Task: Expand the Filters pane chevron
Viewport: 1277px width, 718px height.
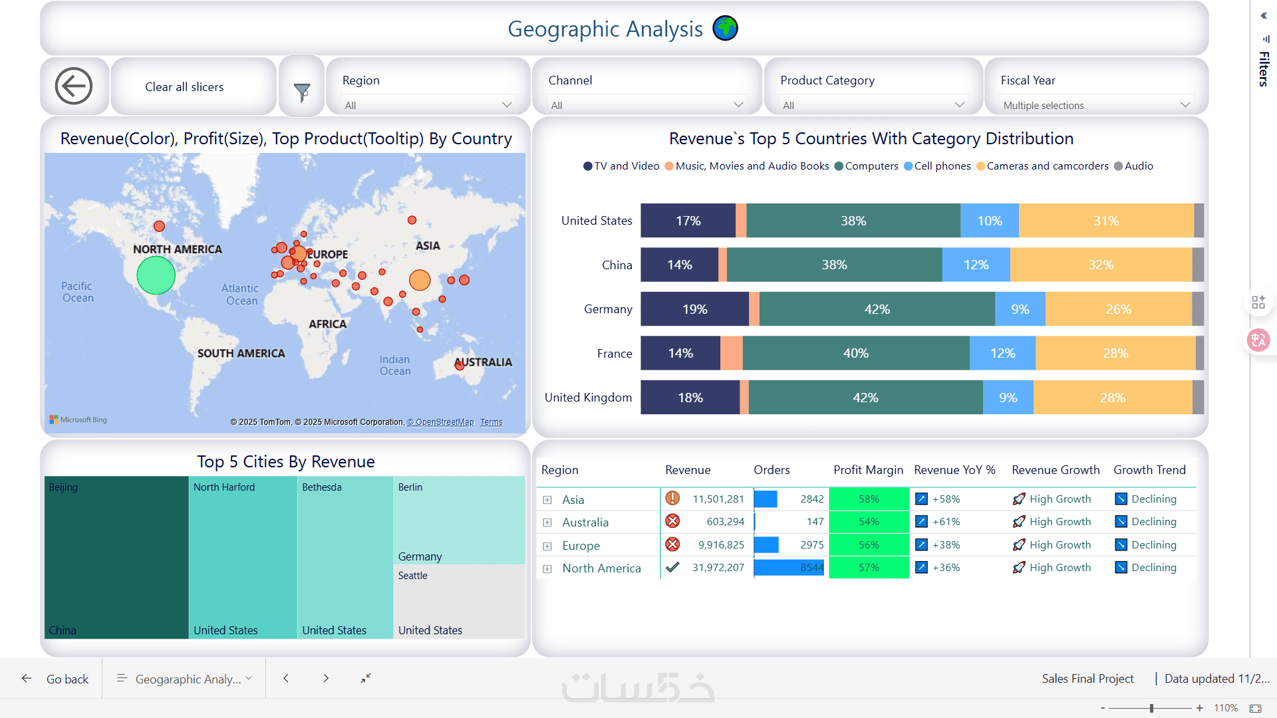Action: click(x=1264, y=15)
